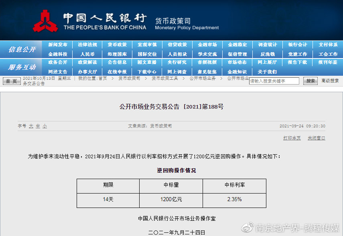The width and height of the screenshot is (343, 236).
Task: Open the 党建工作 nav item
Action: pos(298,54)
